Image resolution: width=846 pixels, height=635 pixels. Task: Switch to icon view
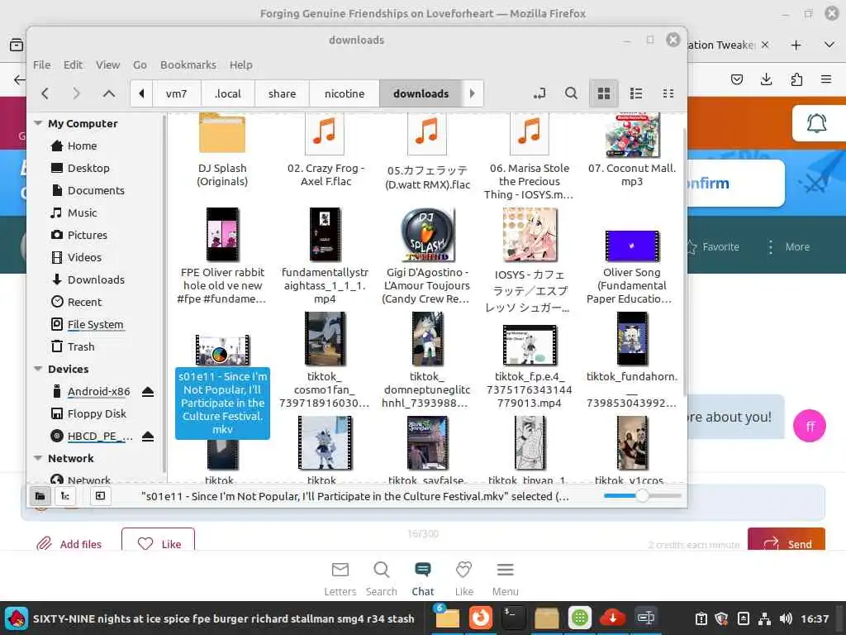tap(604, 93)
